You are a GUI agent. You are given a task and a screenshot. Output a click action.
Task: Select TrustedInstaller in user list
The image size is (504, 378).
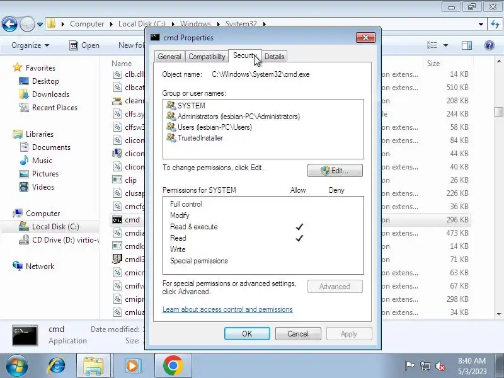pyautogui.click(x=200, y=138)
